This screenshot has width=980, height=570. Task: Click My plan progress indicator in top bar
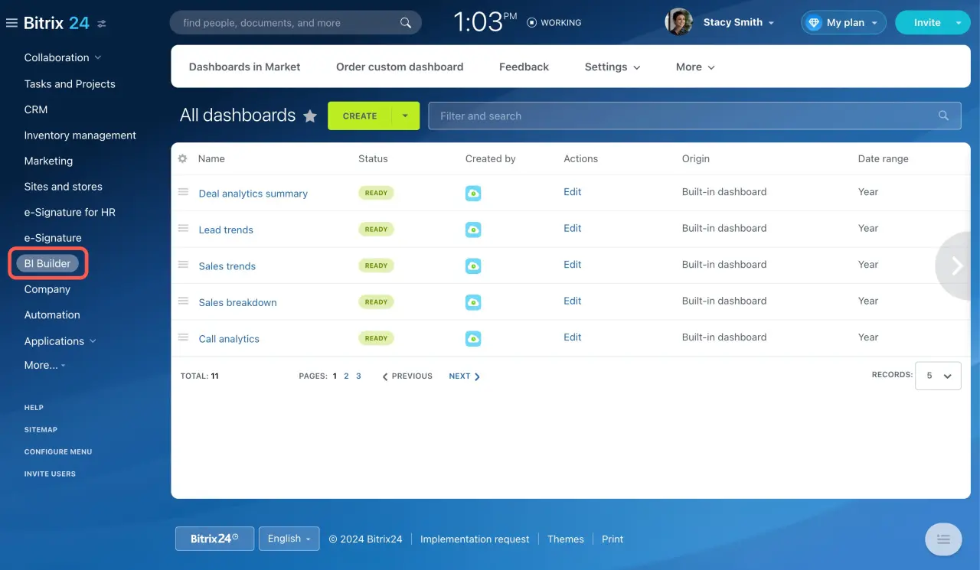point(843,22)
